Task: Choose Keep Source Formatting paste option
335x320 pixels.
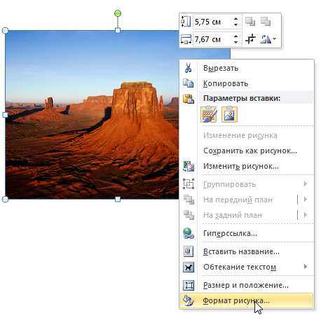Action: [209, 114]
